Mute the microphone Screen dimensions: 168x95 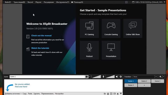[103, 77]
